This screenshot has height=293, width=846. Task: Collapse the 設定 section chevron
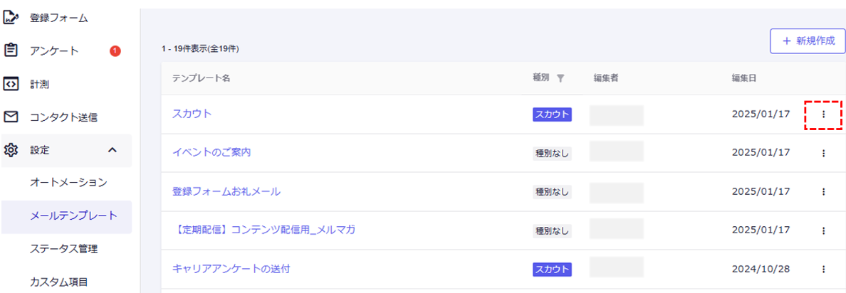pos(112,150)
